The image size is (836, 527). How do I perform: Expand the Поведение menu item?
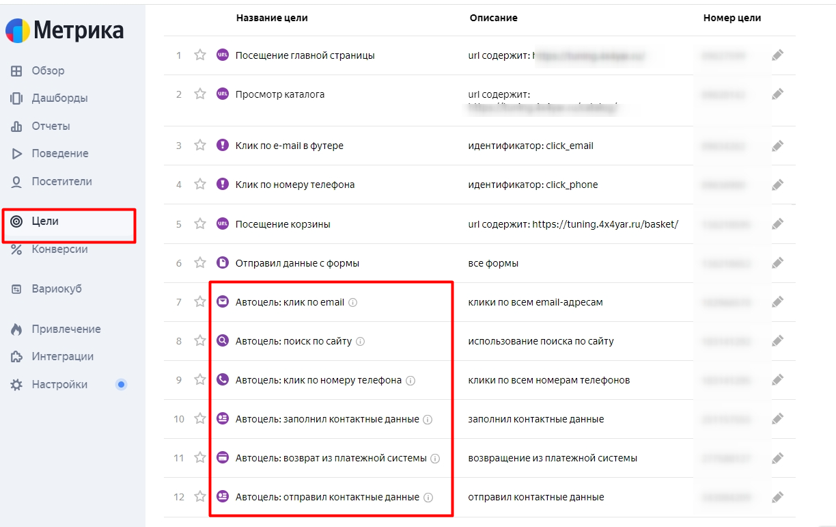pyautogui.click(x=60, y=154)
